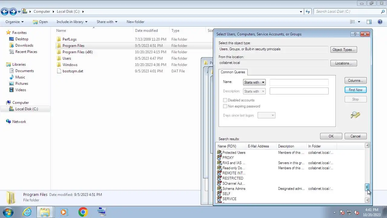Screen dimensions: 387x218
Task: Click the dialog help question-mark button
Action: pos(355,34)
